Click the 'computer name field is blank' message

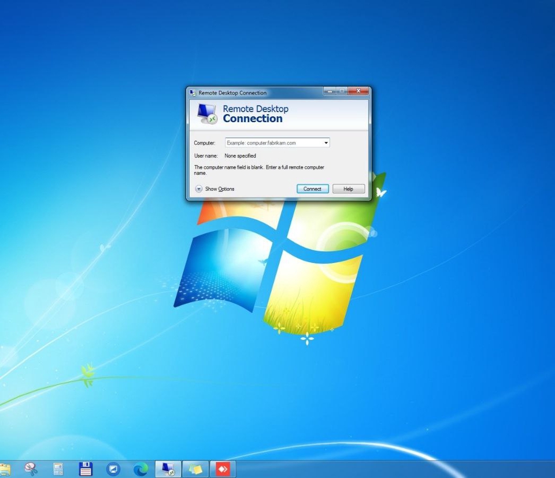point(259,170)
